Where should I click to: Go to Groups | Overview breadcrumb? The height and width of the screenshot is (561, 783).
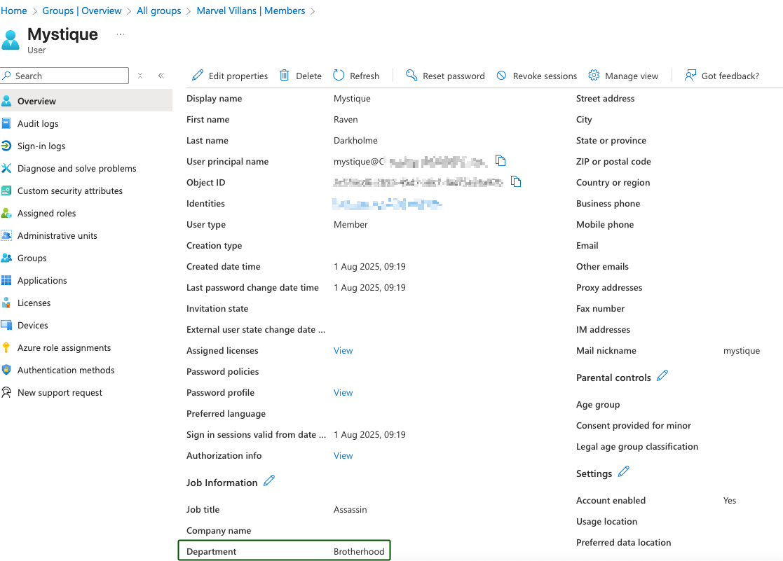82,11
